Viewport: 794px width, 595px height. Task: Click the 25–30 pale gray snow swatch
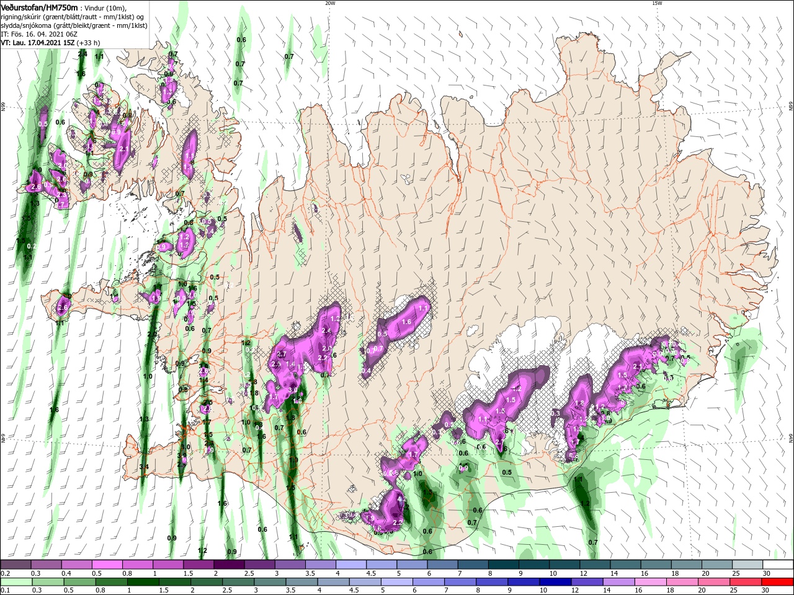748,565
